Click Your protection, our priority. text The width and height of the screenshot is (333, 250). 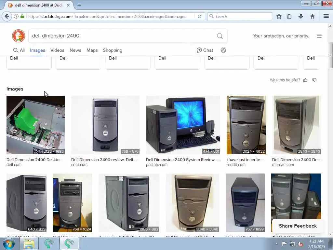tap(281, 36)
